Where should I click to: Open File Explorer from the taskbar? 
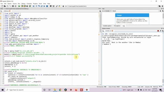[55, 90]
